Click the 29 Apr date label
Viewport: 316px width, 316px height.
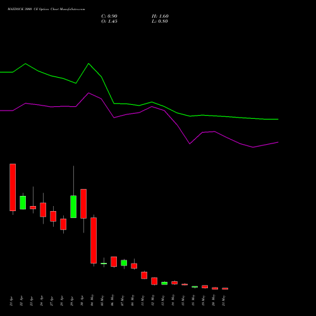72,301
